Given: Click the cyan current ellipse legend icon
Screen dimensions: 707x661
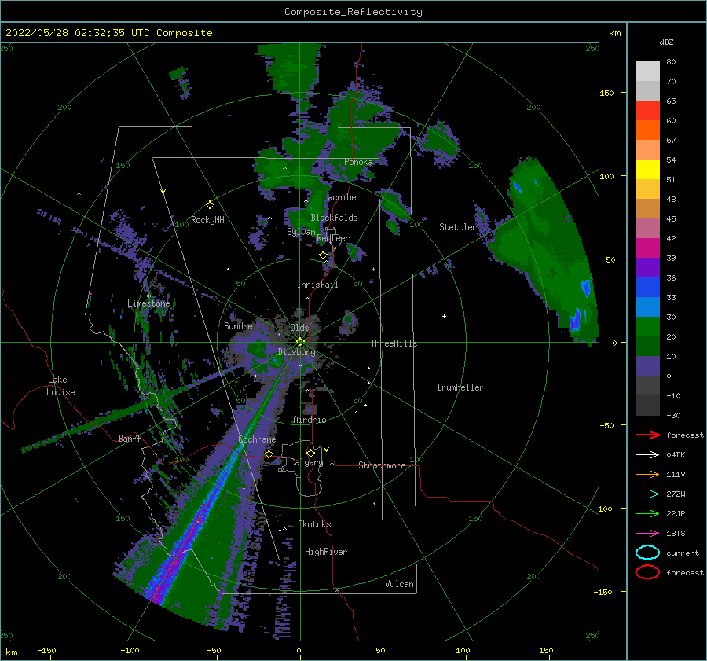Looking at the screenshot, I should [x=647, y=553].
